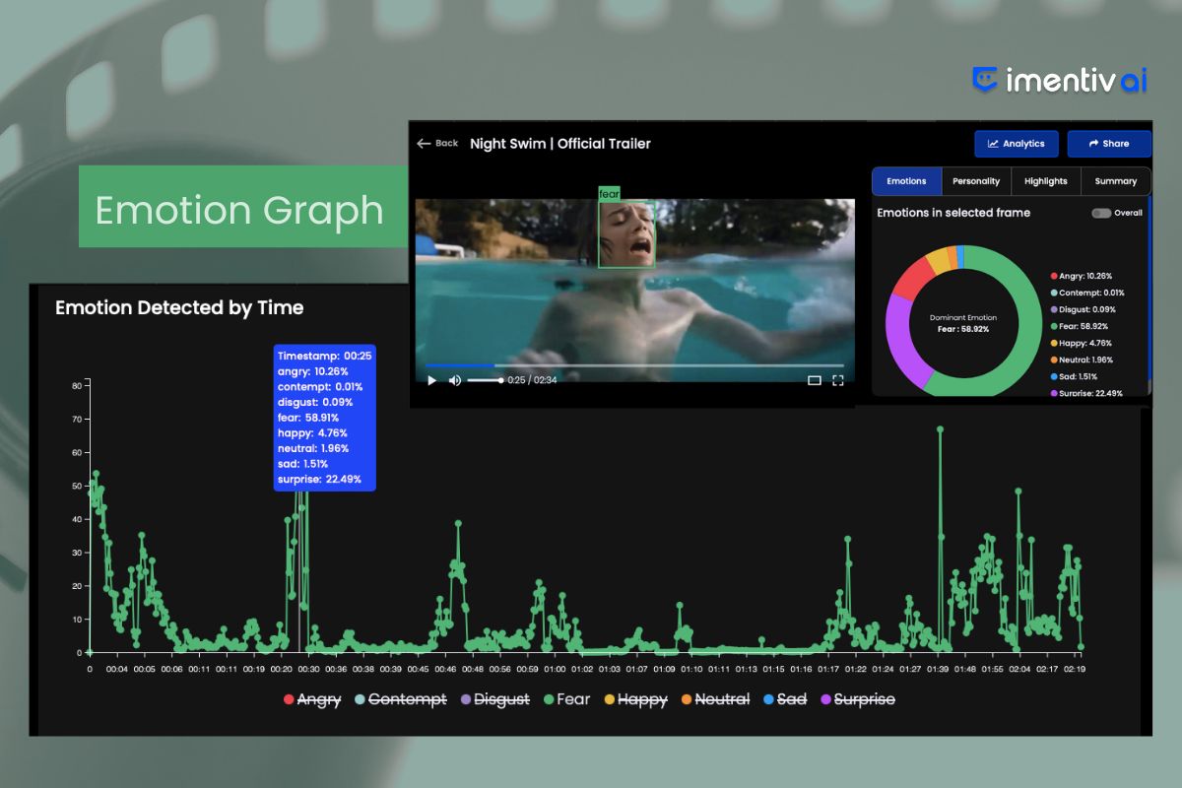
Task: Click the 'Night Swim | Official Trailer' title
Action: point(560,144)
